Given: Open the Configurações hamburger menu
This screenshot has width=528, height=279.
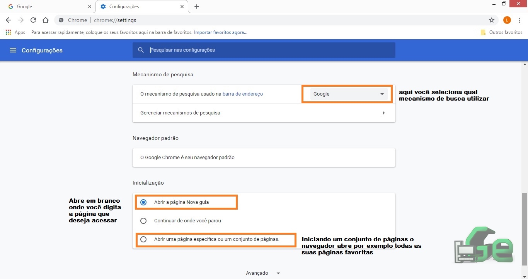Looking at the screenshot, I should [13, 50].
